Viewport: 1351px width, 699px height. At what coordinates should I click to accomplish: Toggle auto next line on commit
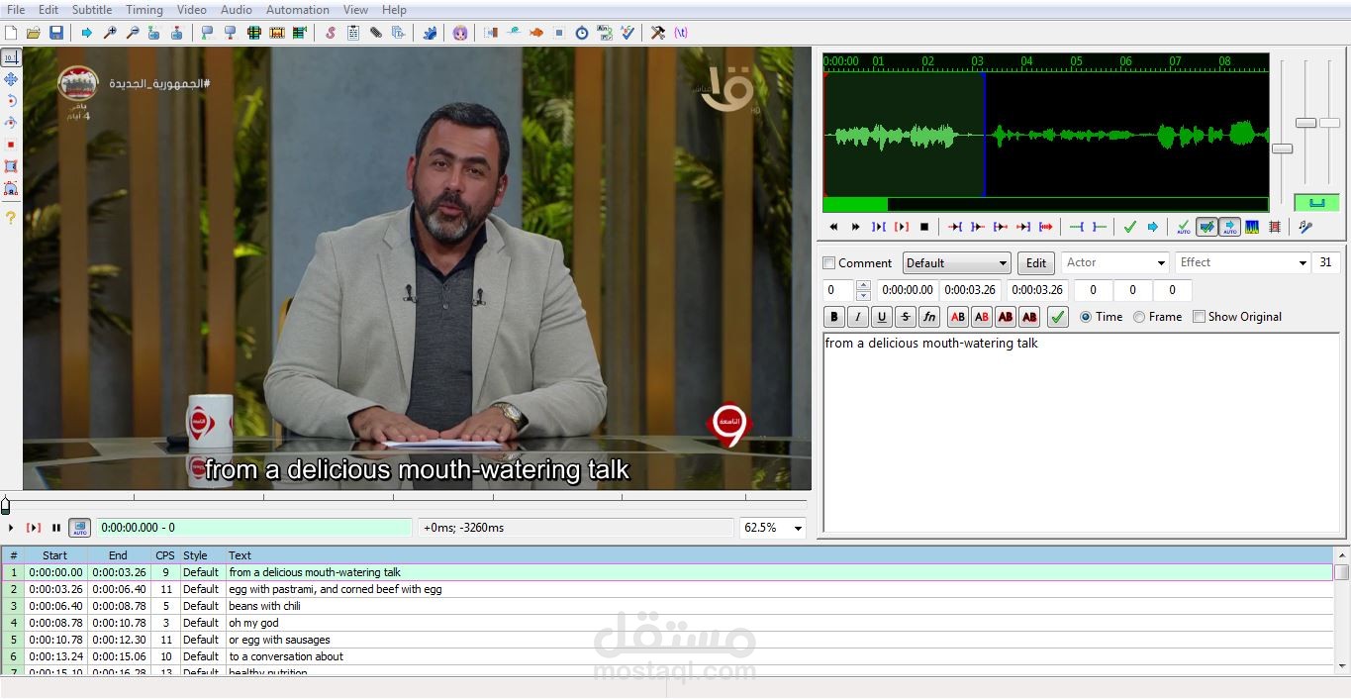pos(1206,227)
